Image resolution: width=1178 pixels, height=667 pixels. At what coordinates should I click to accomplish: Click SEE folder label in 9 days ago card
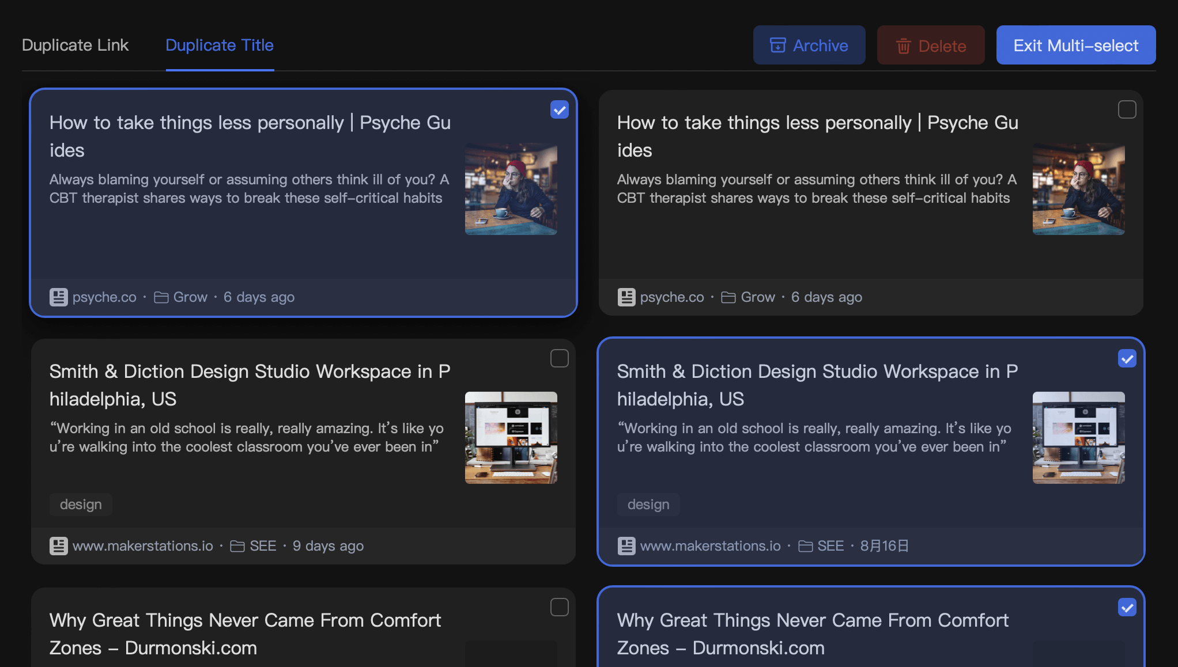click(x=263, y=546)
